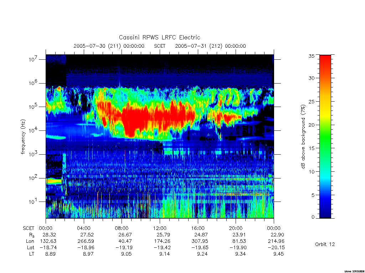Click the SCET label in the plot header
The width and height of the screenshot is (365, 273).
[160, 46]
